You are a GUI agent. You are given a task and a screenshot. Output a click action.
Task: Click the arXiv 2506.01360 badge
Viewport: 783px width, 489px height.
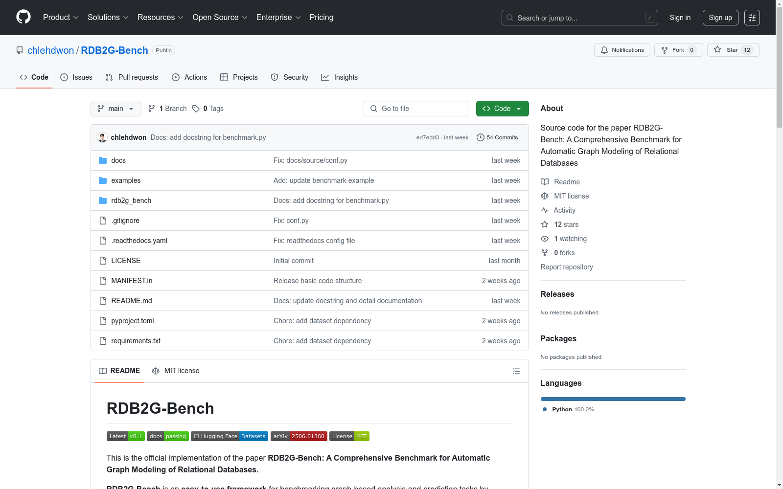point(299,436)
